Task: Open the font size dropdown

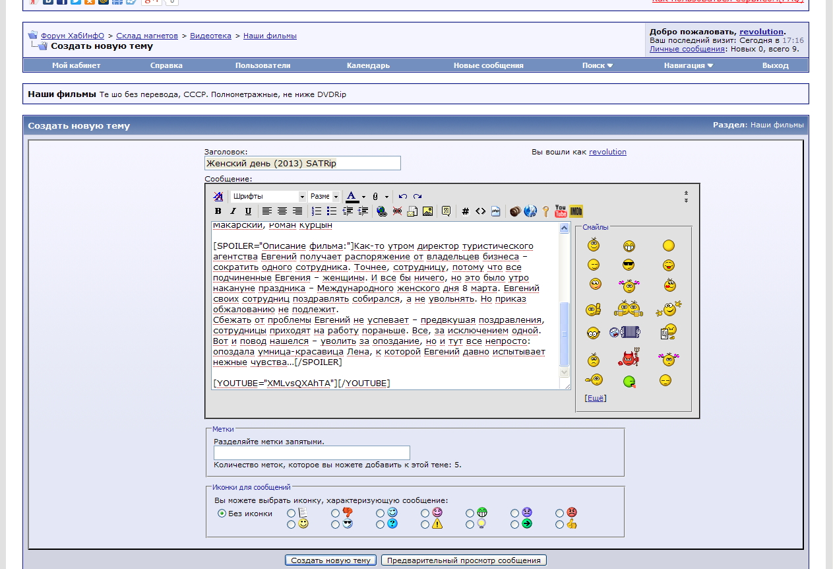Action: point(324,197)
